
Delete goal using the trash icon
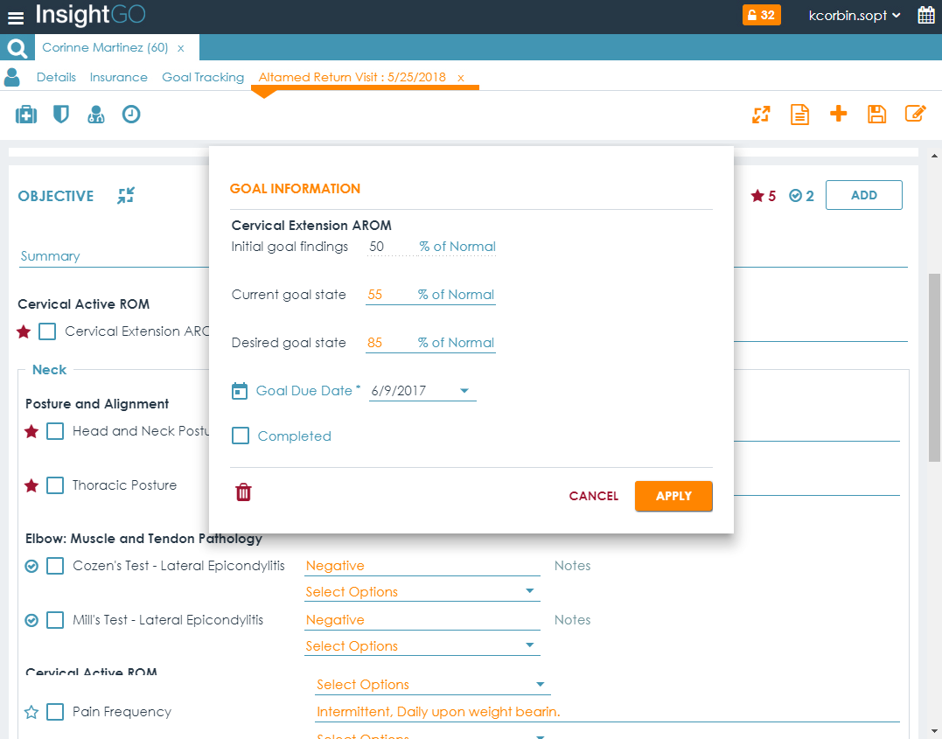point(244,493)
